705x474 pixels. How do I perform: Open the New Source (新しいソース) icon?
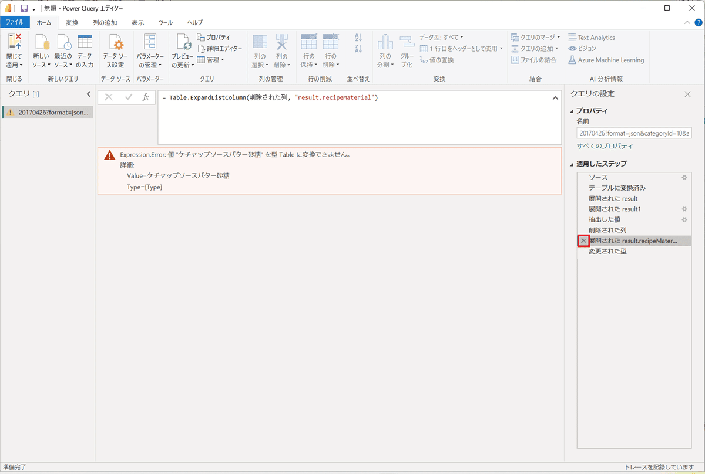[41, 42]
